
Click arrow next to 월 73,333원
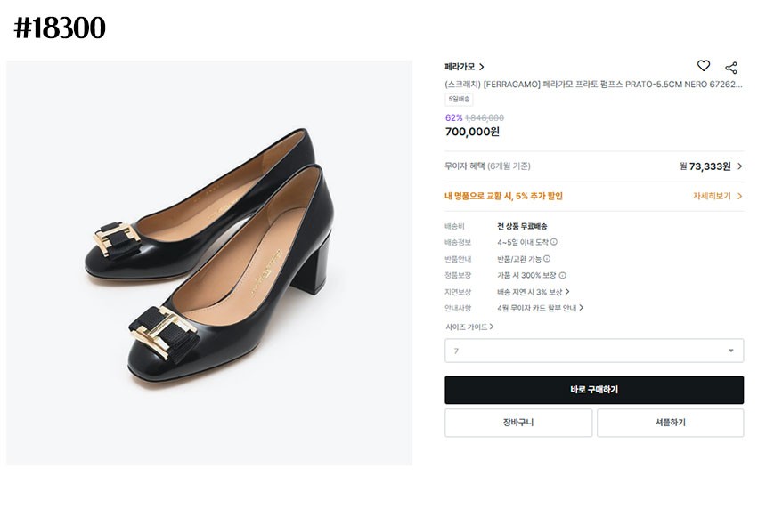coord(739,166)
